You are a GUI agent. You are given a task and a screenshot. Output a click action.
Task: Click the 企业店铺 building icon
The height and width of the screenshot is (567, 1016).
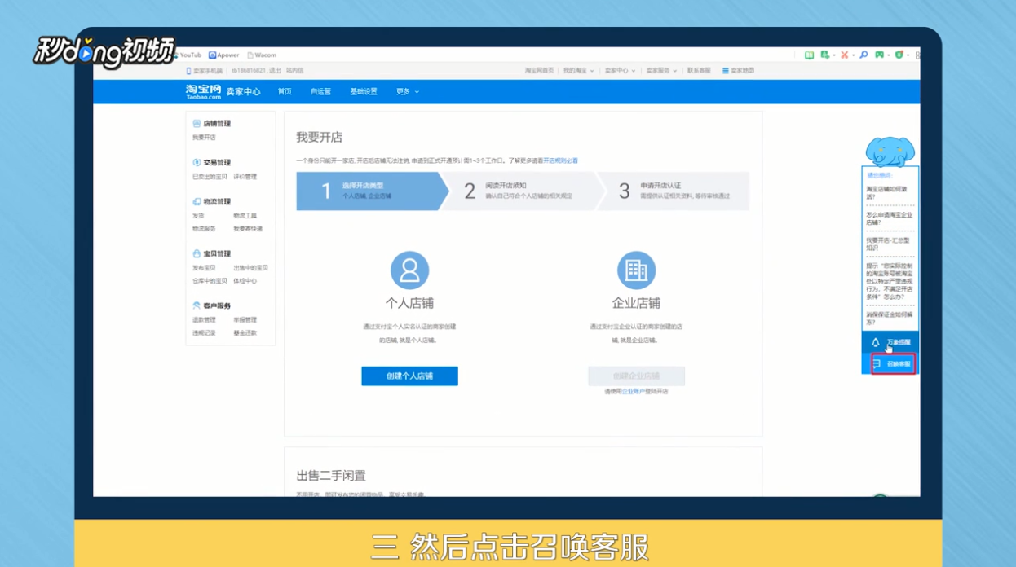(636, 270)
